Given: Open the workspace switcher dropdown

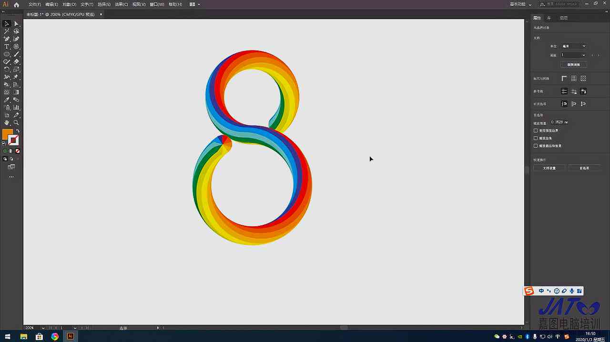Looking at the screenshot, I should (521, 4).
